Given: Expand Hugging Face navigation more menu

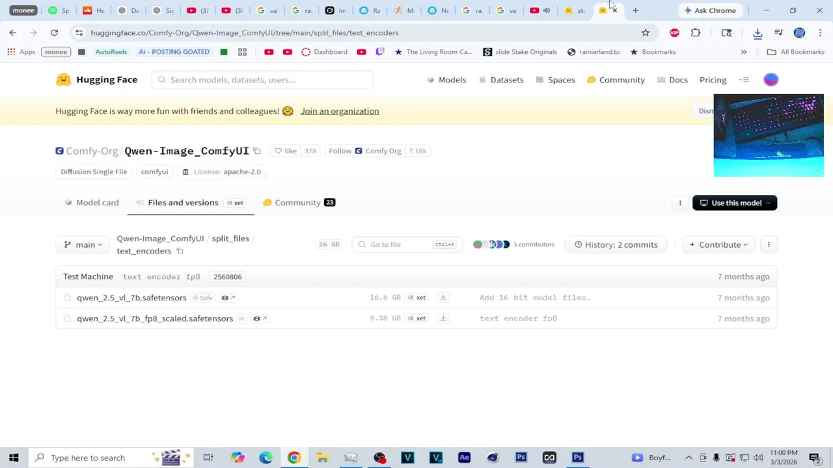Looking at the screenshot, I should click(744, 79).
